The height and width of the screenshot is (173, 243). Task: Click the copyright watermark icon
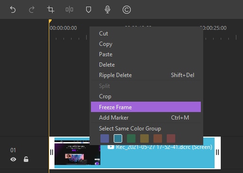pyautogui.click(x=126, y=10)
